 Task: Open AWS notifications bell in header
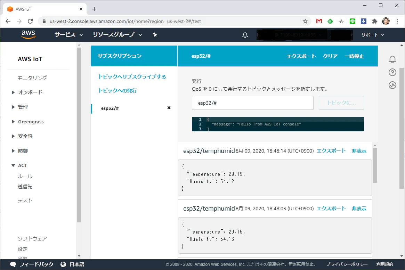(x=245, y=35)
